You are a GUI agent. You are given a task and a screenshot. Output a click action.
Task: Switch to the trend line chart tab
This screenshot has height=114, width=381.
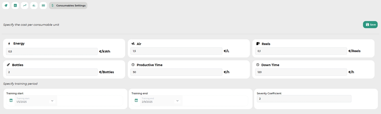(25, 5)
